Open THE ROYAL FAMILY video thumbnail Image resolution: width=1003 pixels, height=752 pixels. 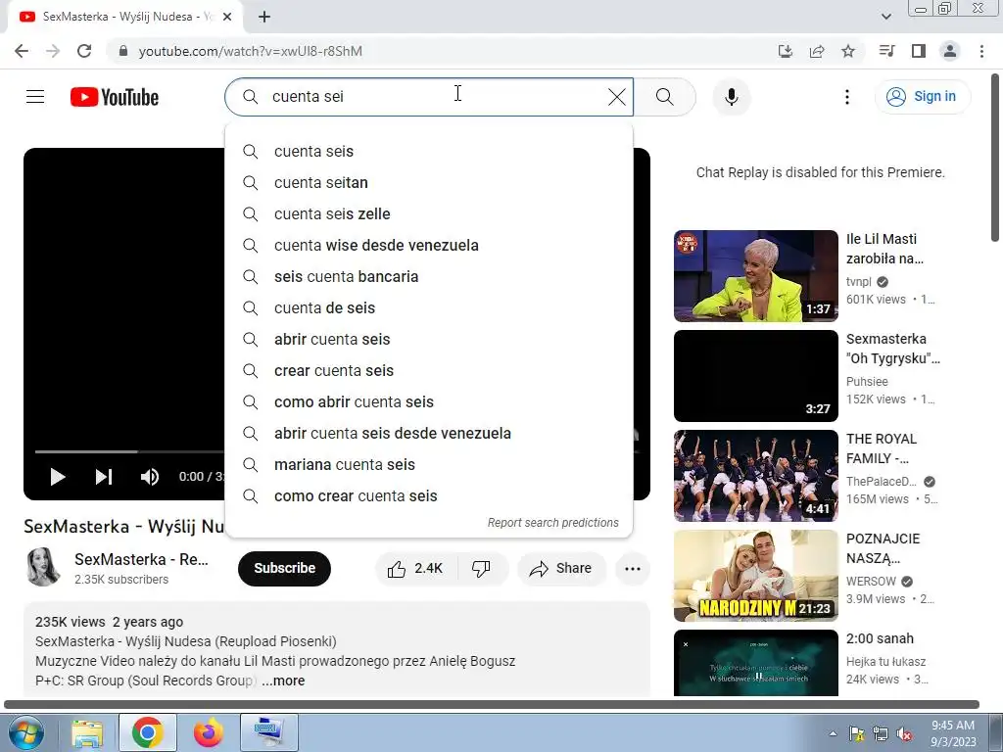coord(755,476)
